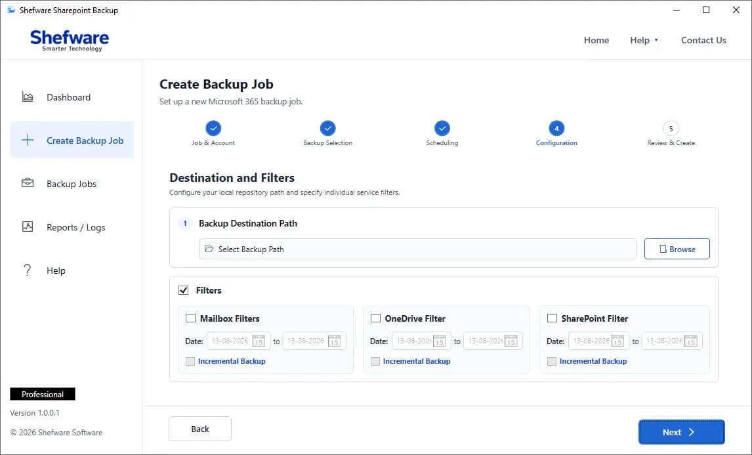752x455 pixels.
Task: Click the Scheduling step circle
Action: (x=442, y=128)
